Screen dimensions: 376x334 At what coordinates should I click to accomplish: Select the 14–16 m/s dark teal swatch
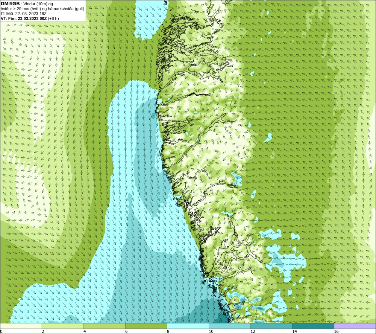[x=313, y=326]
